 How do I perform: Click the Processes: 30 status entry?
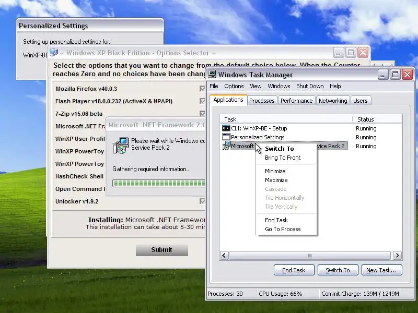point(225,294)
